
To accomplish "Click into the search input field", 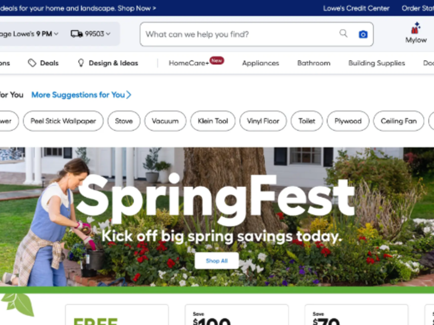I will pos(240,34).
